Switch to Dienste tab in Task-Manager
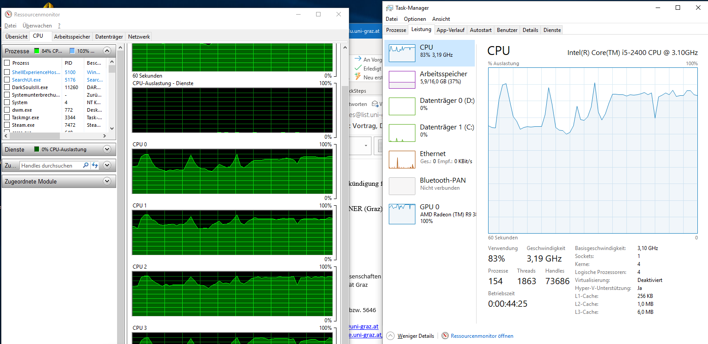The width and height of the screenshot is (708, 344). click(552, 30)
